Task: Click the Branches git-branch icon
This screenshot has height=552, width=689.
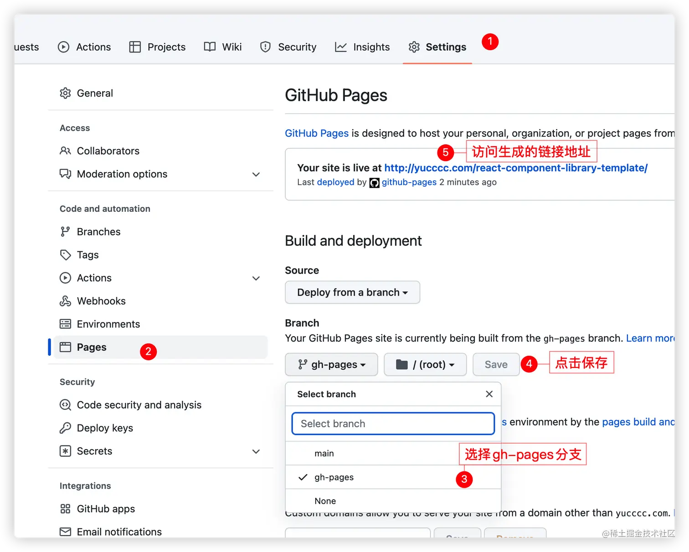Action: [x=66, y=232]
